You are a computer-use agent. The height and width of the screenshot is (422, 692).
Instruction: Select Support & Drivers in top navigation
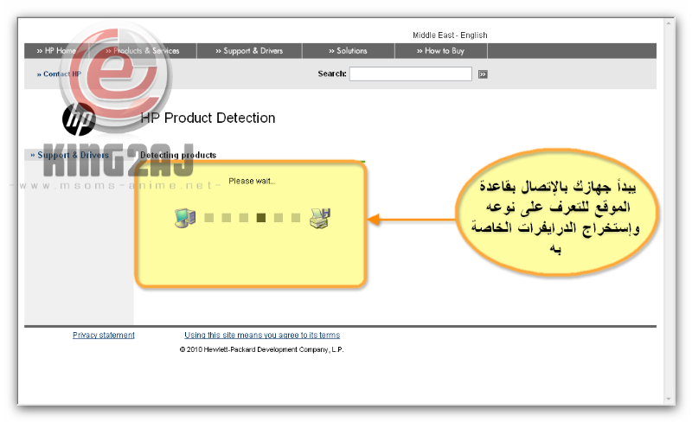248,51
